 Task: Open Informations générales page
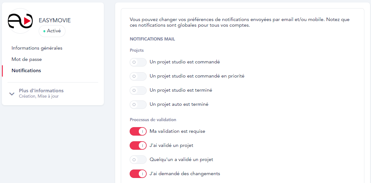pyautogui.click(x=37, y=48)
